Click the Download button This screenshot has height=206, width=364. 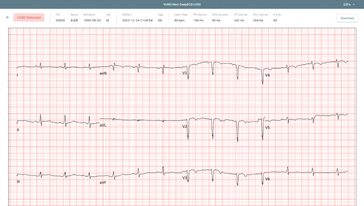click(347, 18)
